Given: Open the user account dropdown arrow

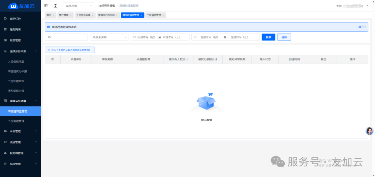Looking at the screenshot, I should [367, 6].
